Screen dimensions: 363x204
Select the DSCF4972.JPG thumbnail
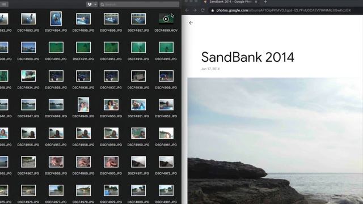coord(166,162)
